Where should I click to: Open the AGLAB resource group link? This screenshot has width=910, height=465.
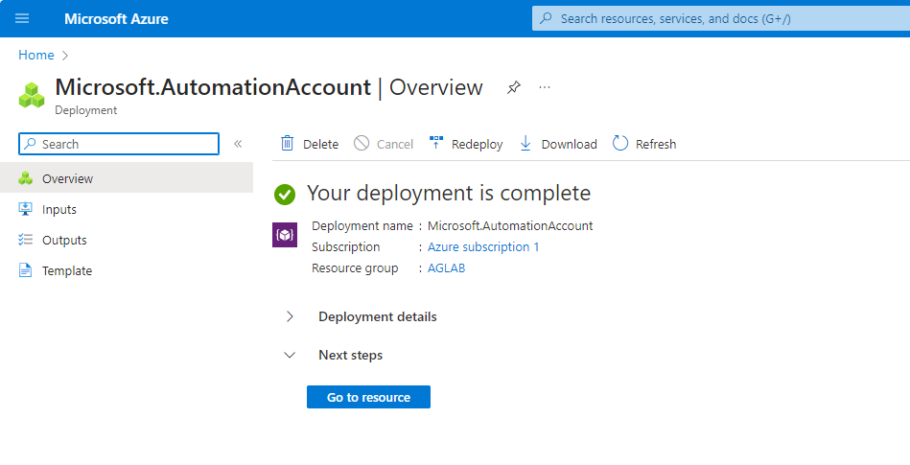pyautogui.click(x=446, y=268)
